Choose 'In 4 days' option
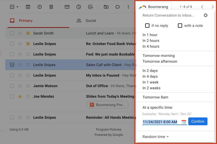This screenshot has height=144, width=217. click(x=150, y=77)
